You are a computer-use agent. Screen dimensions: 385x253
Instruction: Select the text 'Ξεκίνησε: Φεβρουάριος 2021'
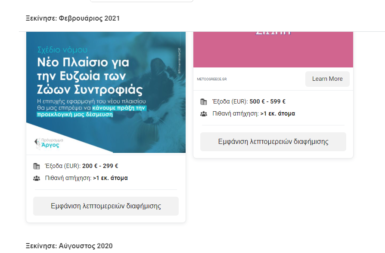point(73,18)
